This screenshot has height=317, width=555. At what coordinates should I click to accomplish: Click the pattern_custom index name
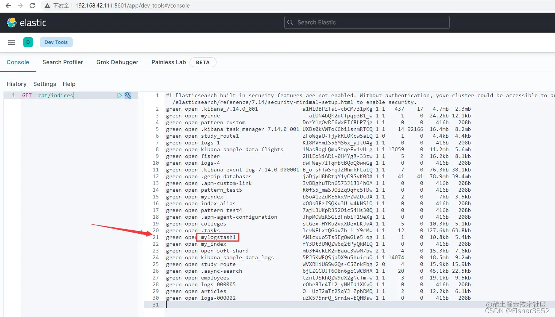coord(223,122)
